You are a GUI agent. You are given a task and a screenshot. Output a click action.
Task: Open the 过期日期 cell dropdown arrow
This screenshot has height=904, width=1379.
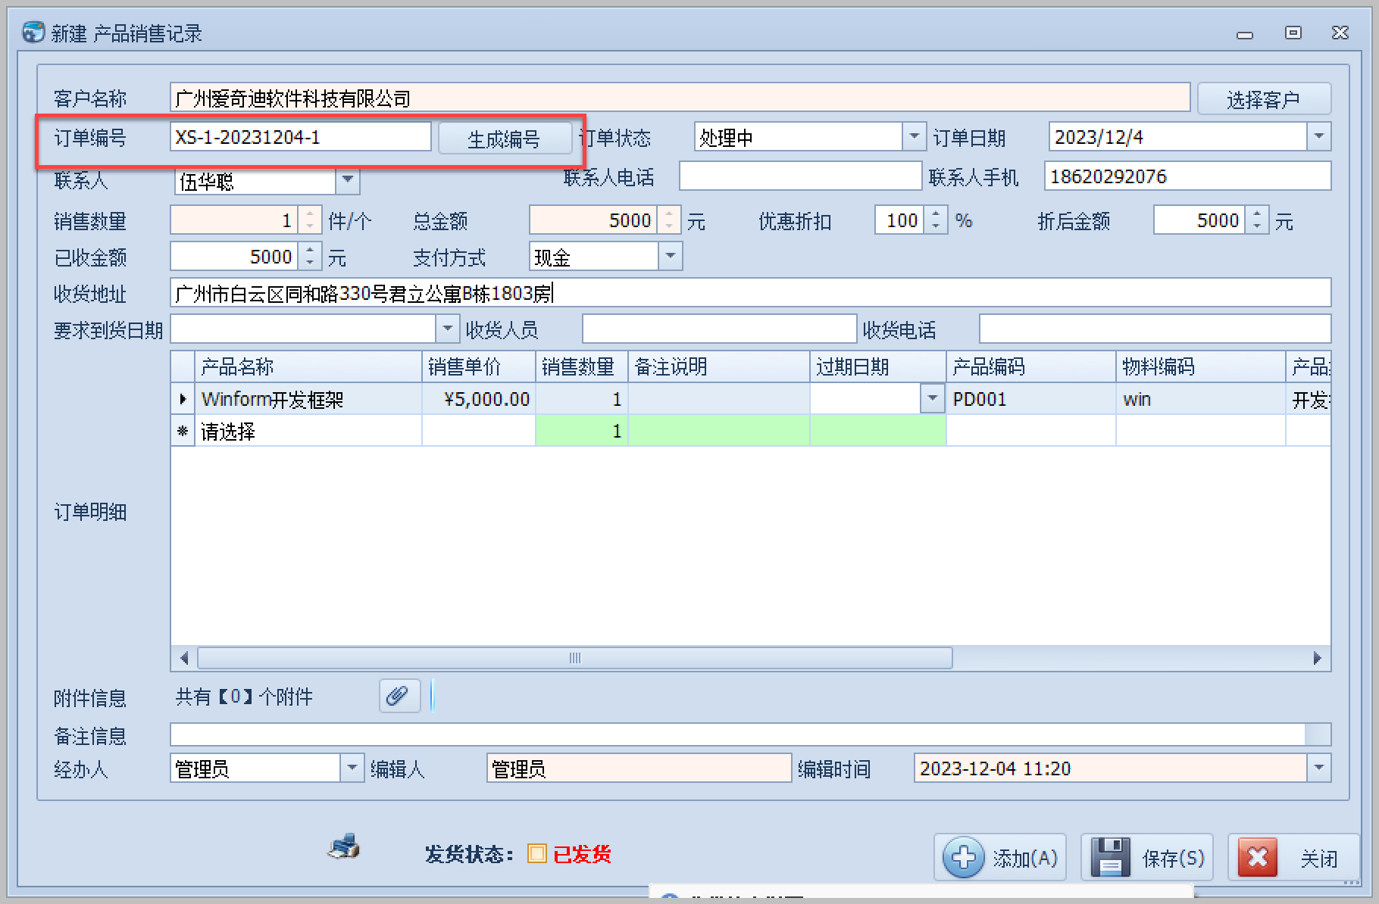click(932, 398)
